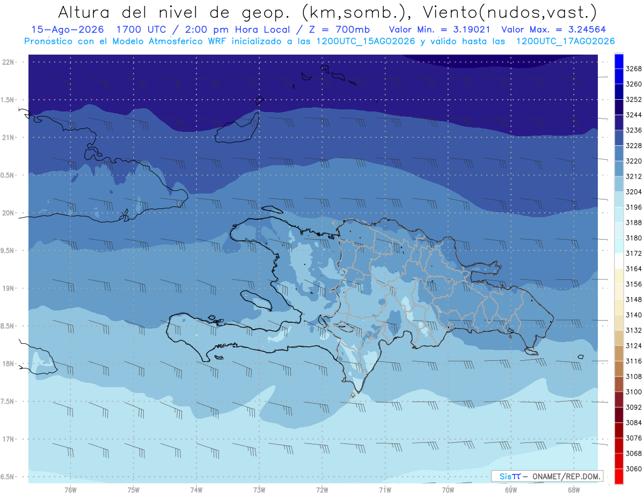The width and height of the screenshot is (644, 497).
Task: Click the '3060' colorbar value
Action: [x=634, y=469]
